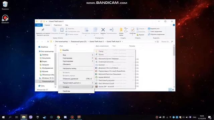Image resolution: width=214 pixels, height=120 pixels.
Task: Open the address bar history dropdown
Action: pos(155,42)
